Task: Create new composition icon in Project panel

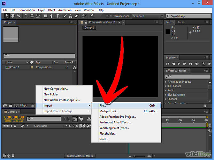Action: (16, 106)
